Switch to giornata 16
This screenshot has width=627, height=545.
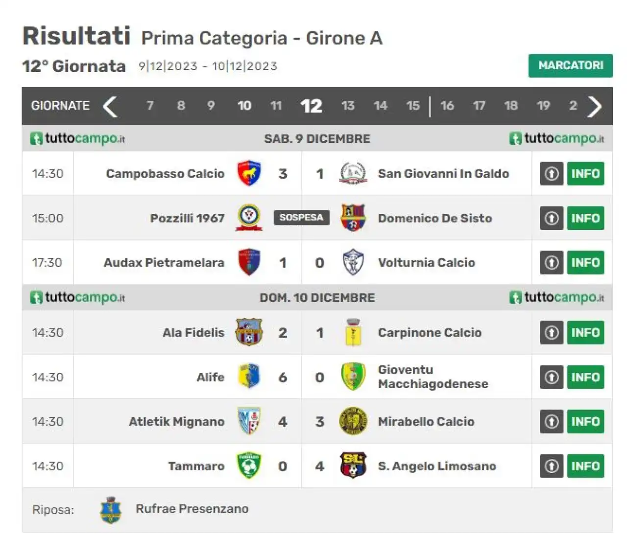coord(447,106)
